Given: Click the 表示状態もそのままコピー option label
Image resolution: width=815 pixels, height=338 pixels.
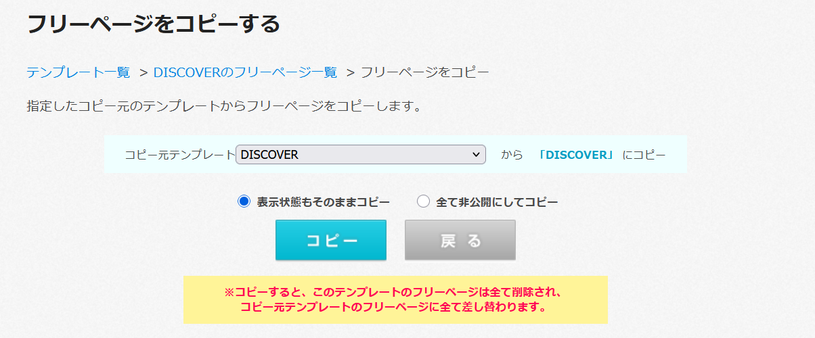Looking at the screenshot, I should tap(324, 201).
